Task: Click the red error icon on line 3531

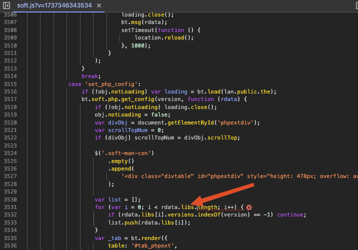Action: click(249, 207)
